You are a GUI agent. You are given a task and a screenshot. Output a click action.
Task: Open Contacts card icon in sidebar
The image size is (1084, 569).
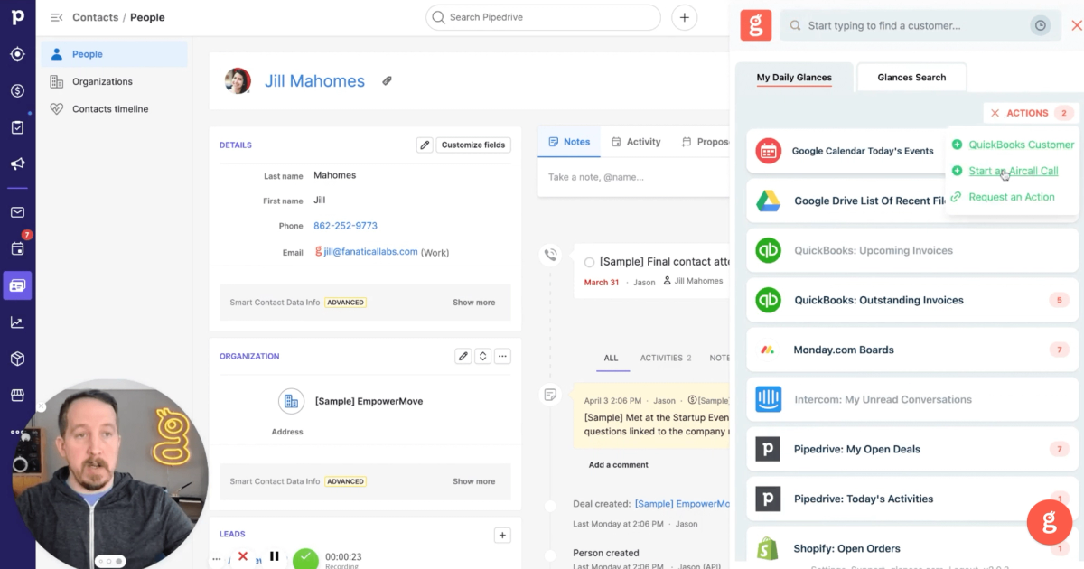point(17,285)
